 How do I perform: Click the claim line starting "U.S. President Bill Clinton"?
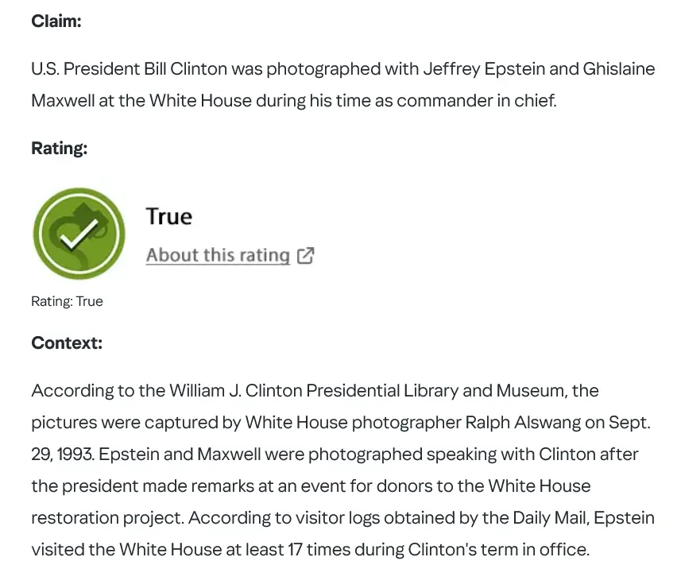pos(342,69)
